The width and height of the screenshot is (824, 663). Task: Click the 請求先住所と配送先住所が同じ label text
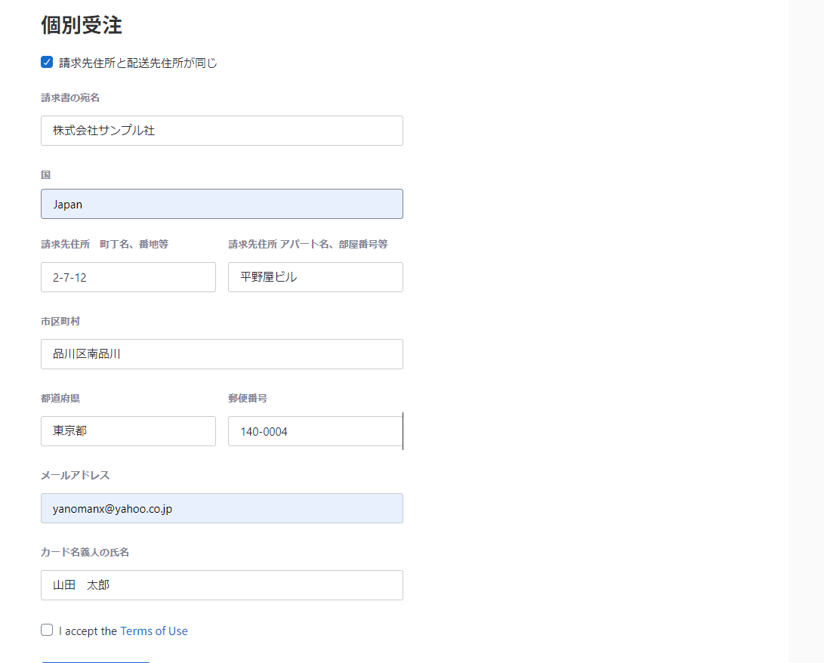pyautogui.click(x=138, y=63)
